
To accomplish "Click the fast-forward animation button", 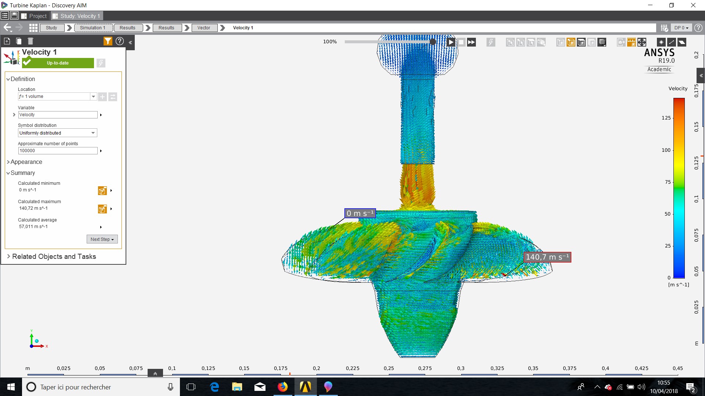I will (x=471, y=42).
